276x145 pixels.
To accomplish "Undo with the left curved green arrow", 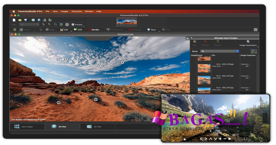I will pos(44,20).
